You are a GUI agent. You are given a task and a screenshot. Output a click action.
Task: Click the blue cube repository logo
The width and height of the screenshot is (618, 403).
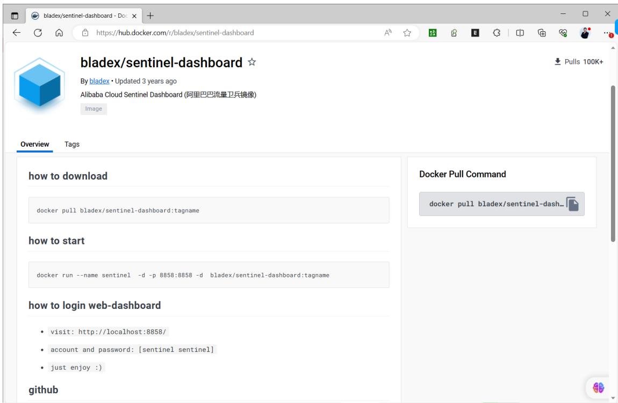click(x=39, y=84)
